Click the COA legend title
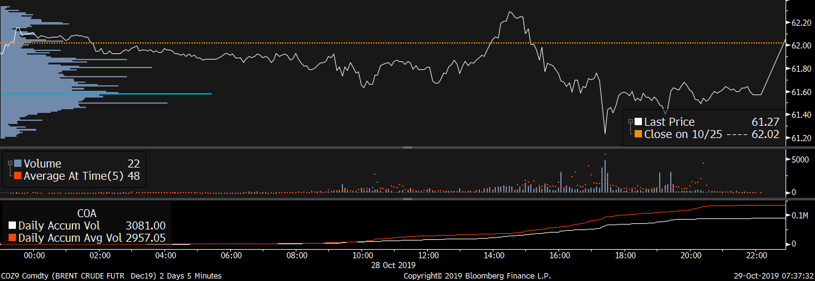The image size is (815, 281). pos(87,214)
